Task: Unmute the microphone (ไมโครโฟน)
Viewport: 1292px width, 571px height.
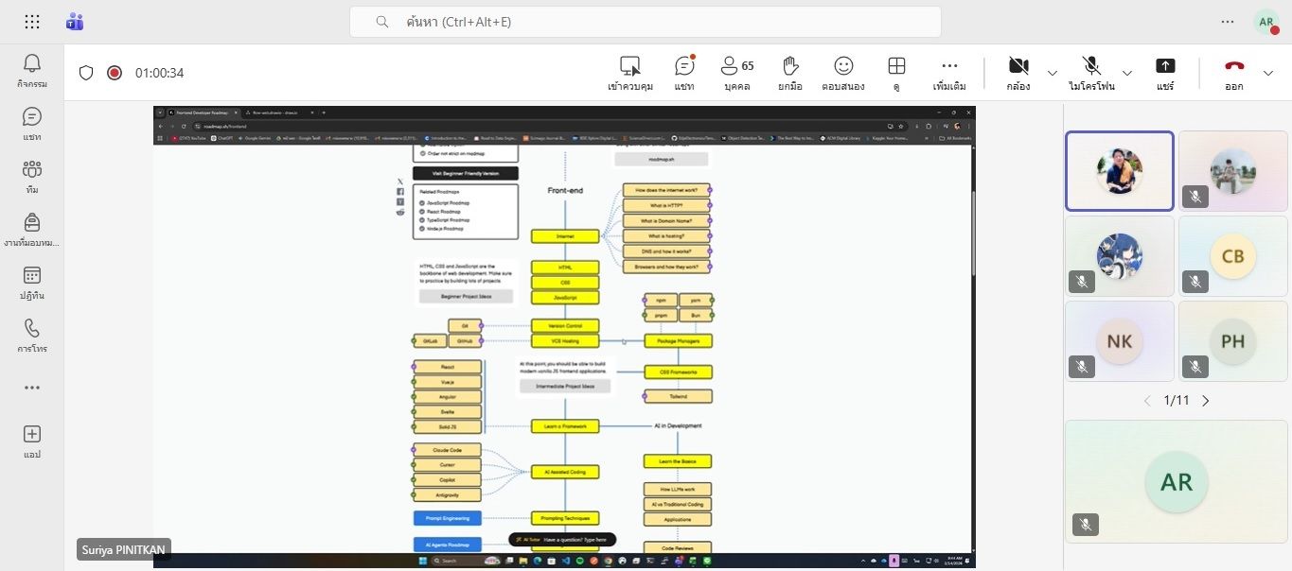Action: (1091, 73)
